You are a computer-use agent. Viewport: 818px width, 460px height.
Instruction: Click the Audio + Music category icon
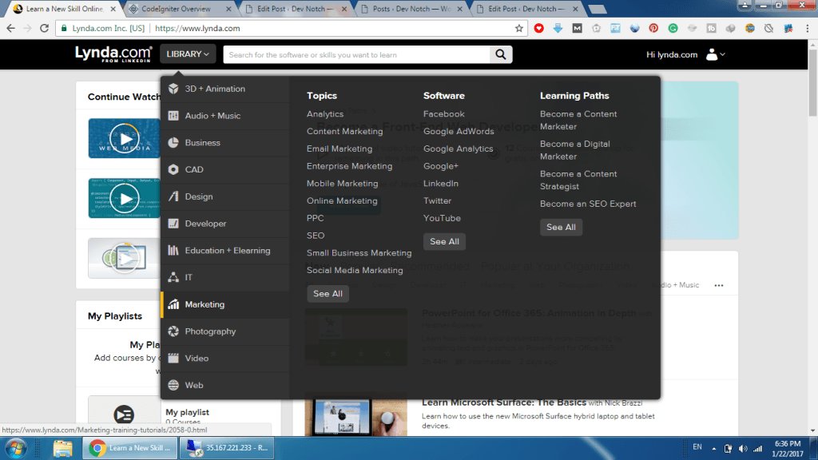coord(173,116)
